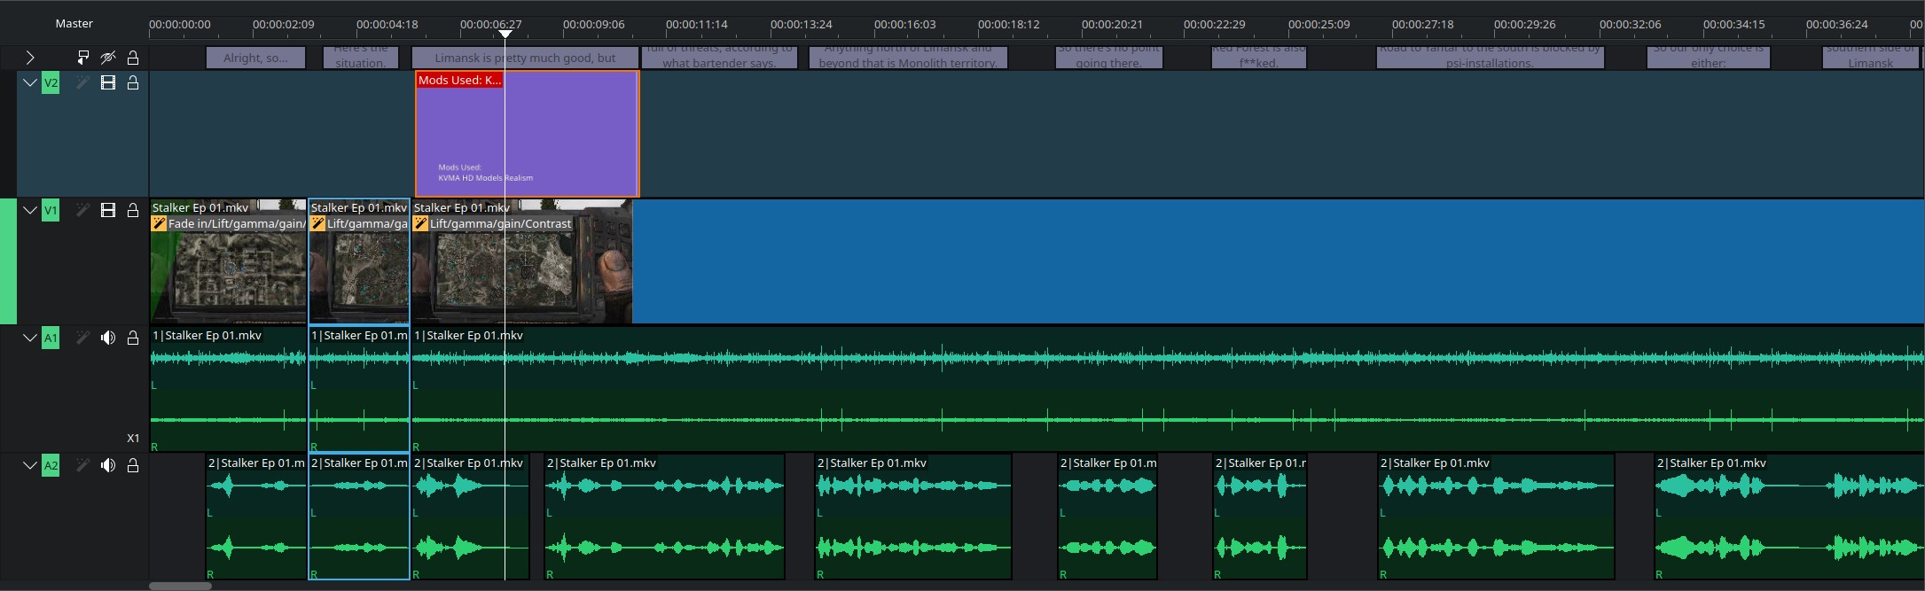Lock the V2 track

133,83
